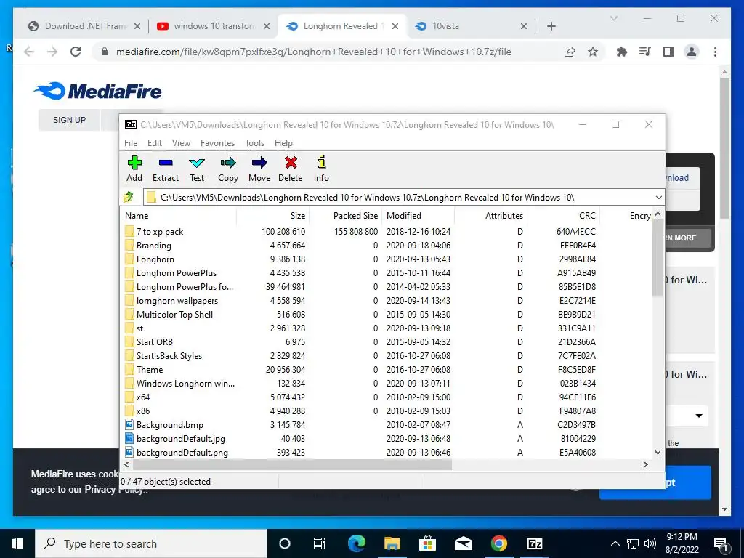This screenshot has height=558, width=744.
Task: Open Windows Start menu
Action: pyautogui.click(x=17, y=543)
